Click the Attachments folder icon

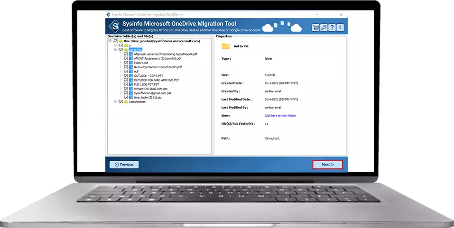[x=126, y=102]
